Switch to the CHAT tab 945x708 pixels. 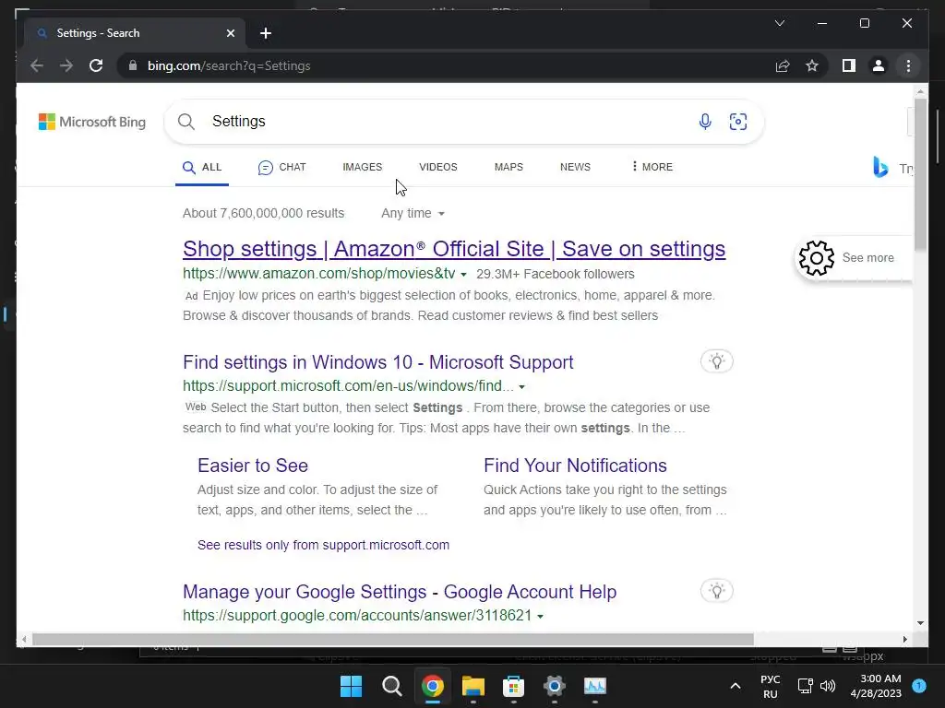(x=281, y=168)
